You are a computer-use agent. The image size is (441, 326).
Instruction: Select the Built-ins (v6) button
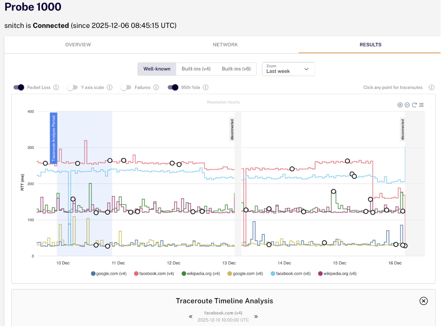pyautogui.click(x=236, y=69)
